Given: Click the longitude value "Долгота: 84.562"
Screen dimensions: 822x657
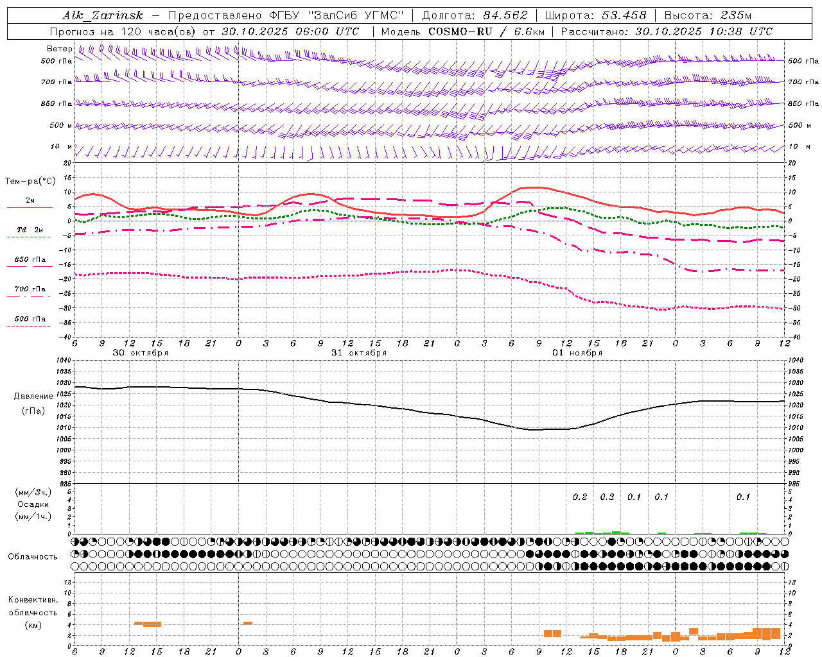Looking at the screenshot, I should [x=475, y=16].
